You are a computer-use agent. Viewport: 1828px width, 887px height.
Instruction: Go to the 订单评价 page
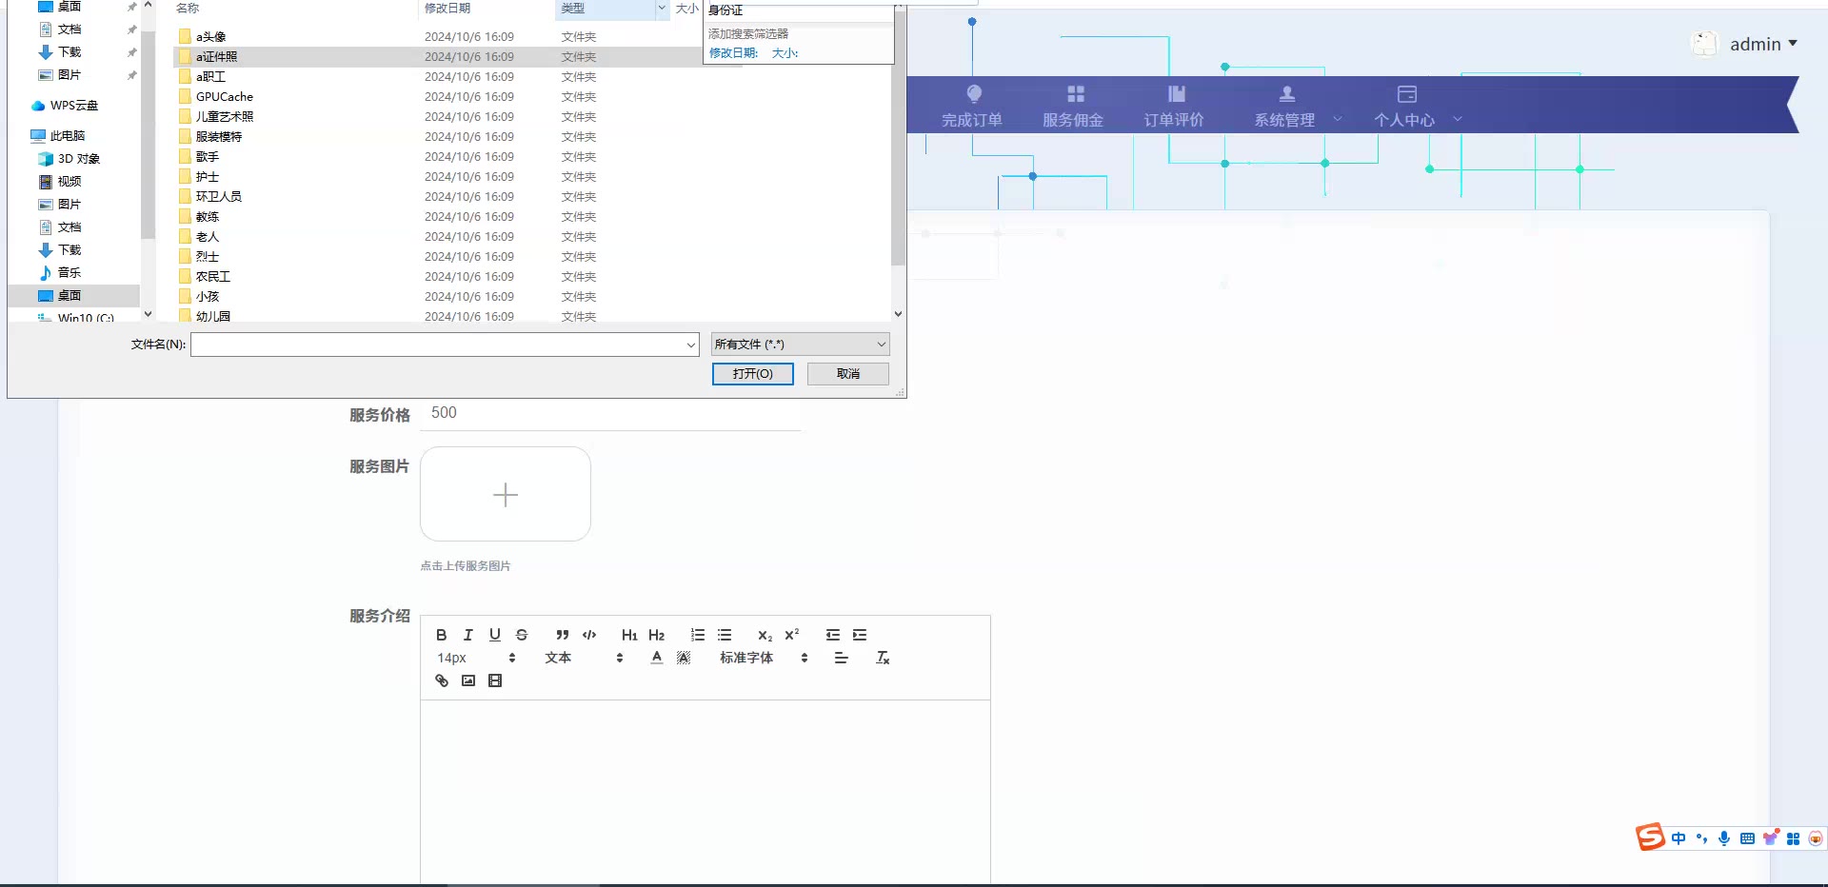(x=1174, y=107)
